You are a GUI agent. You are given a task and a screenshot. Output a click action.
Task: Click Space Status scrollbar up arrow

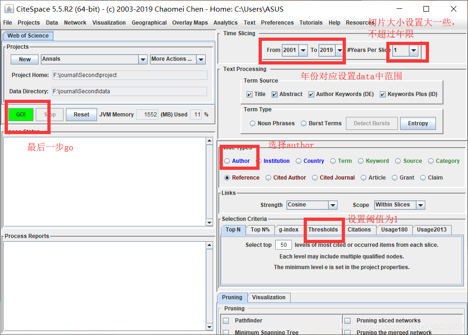coord(209,141)
